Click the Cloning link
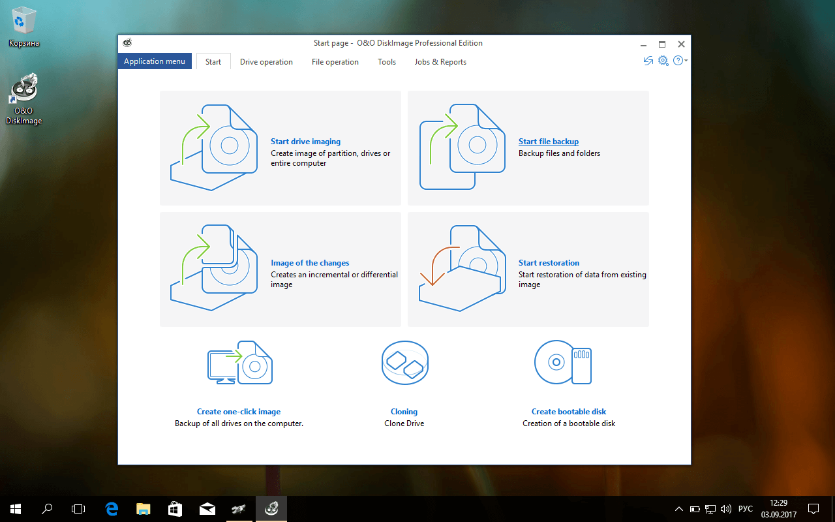Screen dimensions: 835x522 [404, 412]
